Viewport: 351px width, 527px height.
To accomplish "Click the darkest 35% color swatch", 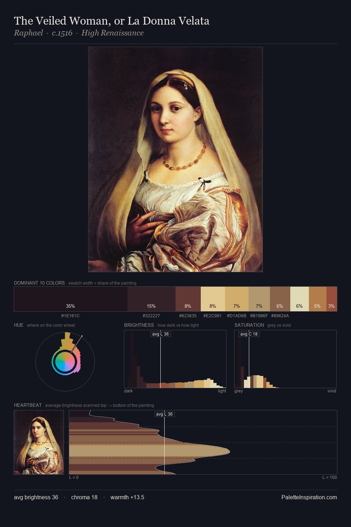I will [71, 299].
